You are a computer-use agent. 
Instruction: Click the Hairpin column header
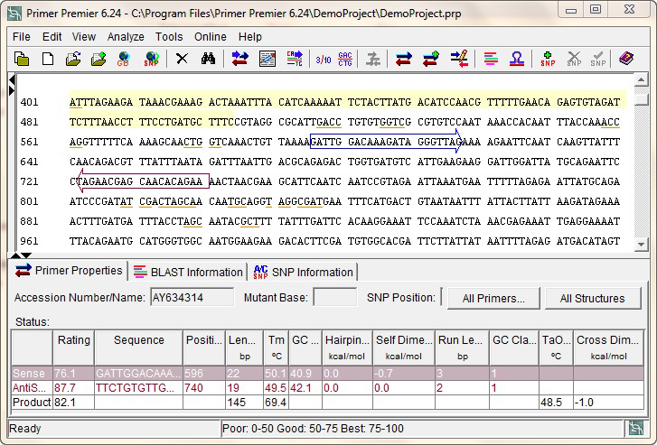347,348
